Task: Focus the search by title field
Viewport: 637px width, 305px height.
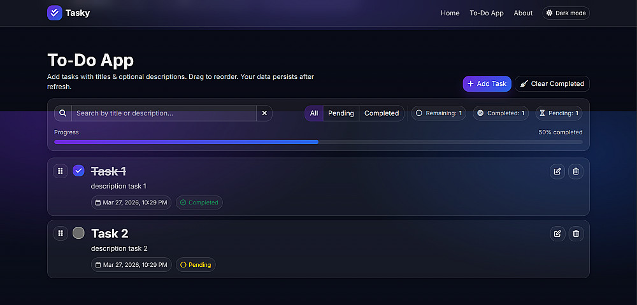Action: (164, 113)
